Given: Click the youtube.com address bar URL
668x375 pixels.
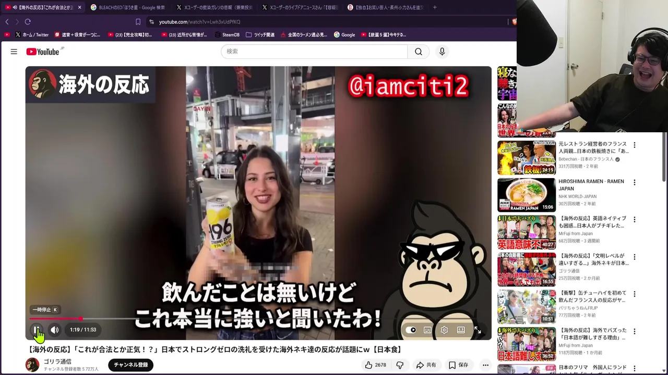Looking at the screenshot, I should point(200,22).
